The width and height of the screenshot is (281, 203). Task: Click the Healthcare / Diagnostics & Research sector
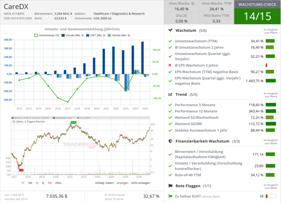119,13
